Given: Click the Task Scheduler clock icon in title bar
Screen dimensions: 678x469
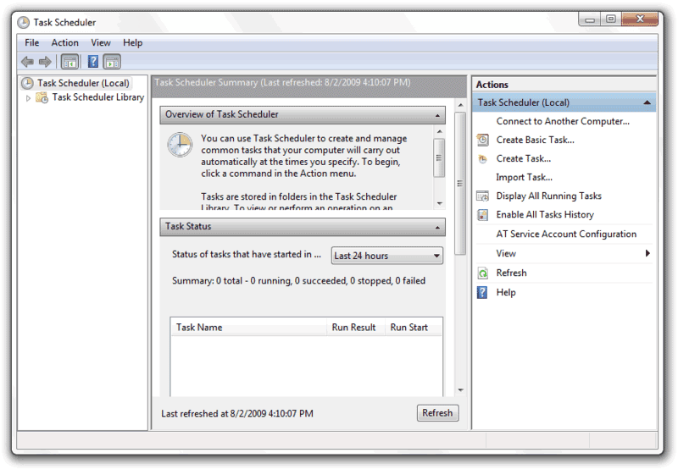Looking at the screenshot, I should tap(24, 23).
